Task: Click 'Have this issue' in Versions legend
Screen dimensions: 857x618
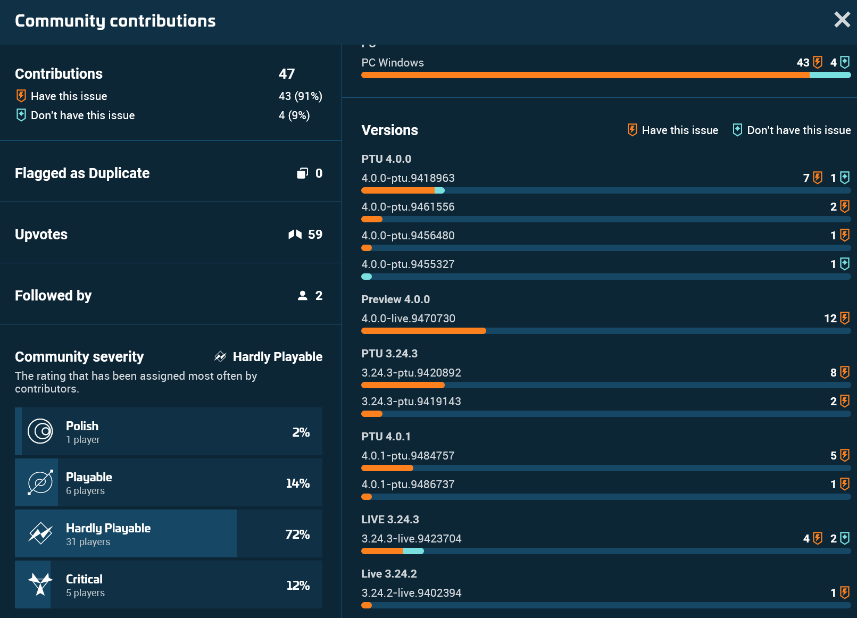Action: click(x=679, y=130)
